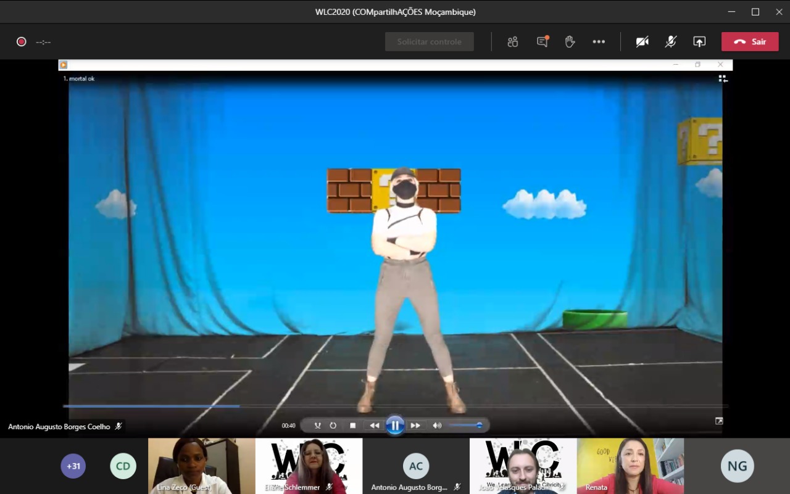
Task: Raise your hand in the meeting
Action: click(570, 42)
